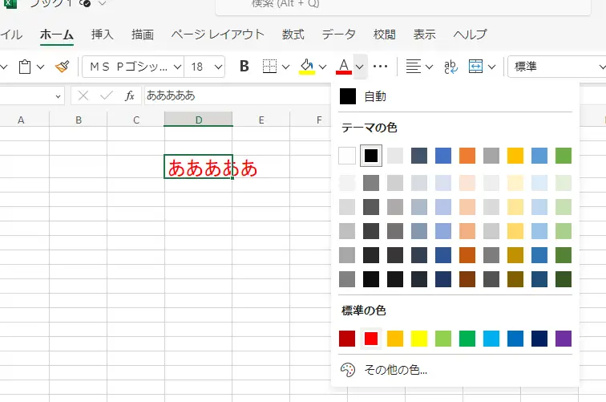Expand the Merge cells dropdown arrow
606x402 pixels.
click(491, 67)
